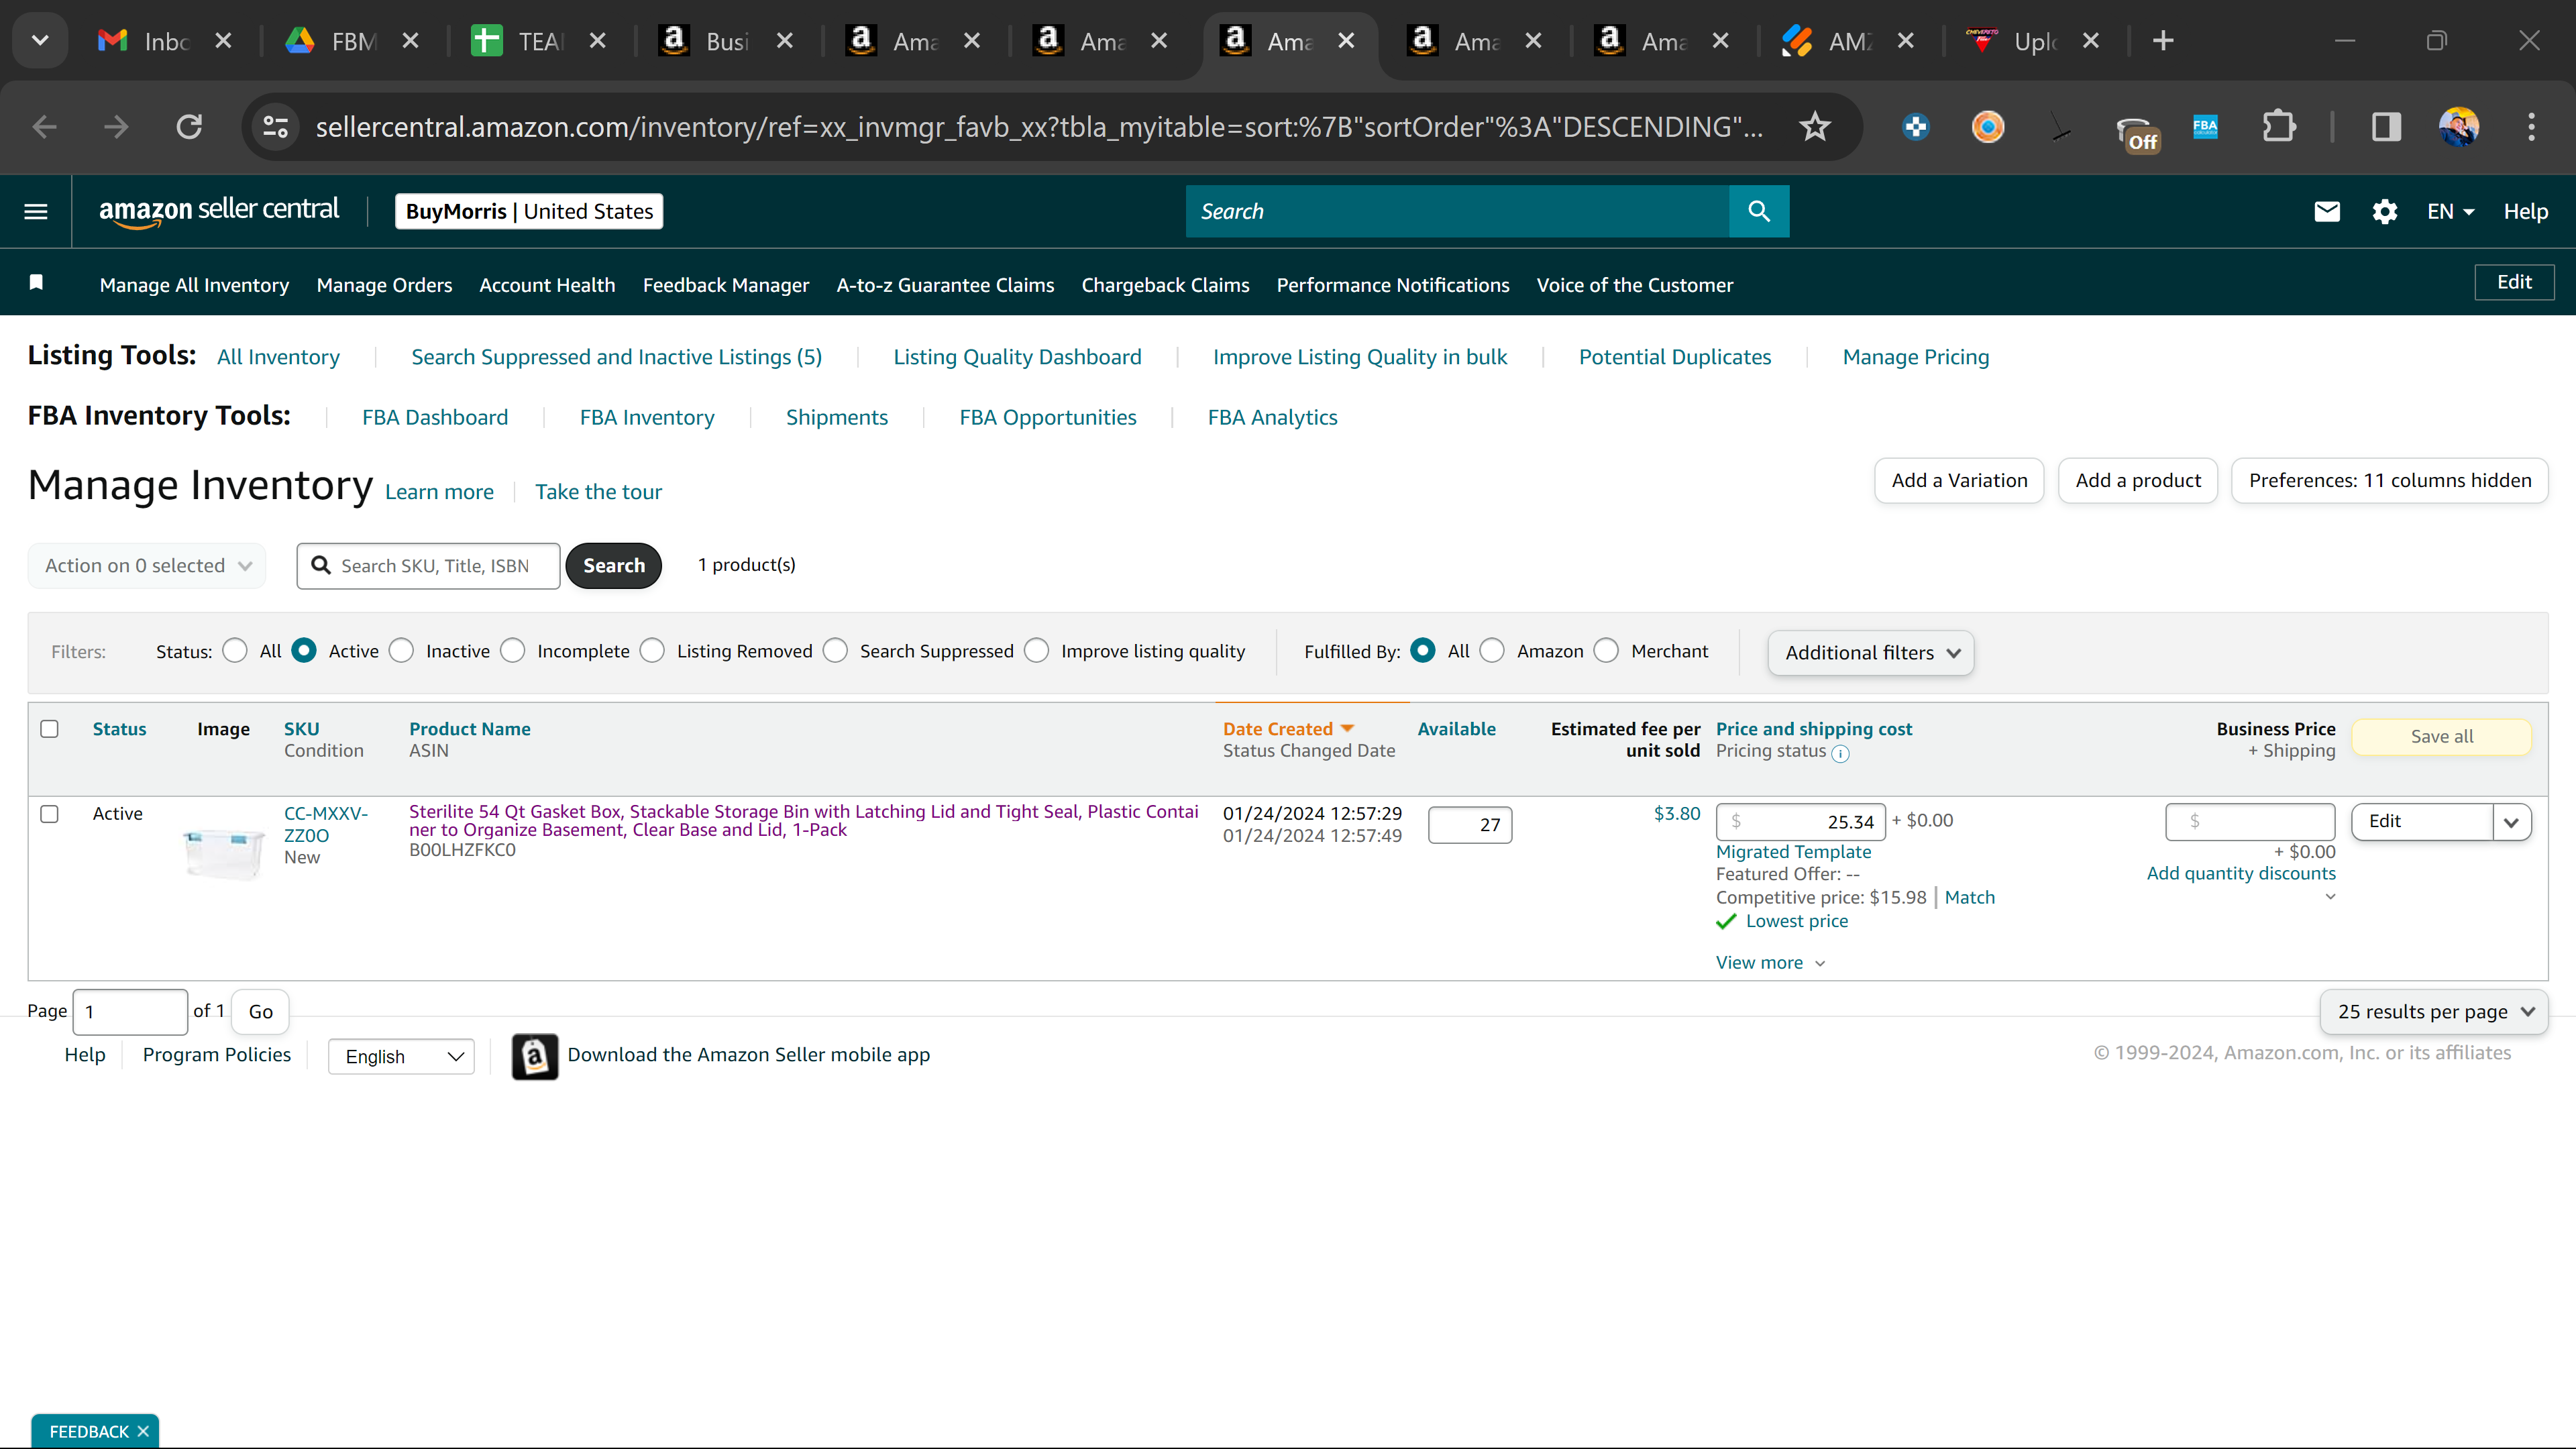Screen dimensions: 2576x1449
Task: Close the FEEDBACK tab with its X
Action: coord(143,1431)
